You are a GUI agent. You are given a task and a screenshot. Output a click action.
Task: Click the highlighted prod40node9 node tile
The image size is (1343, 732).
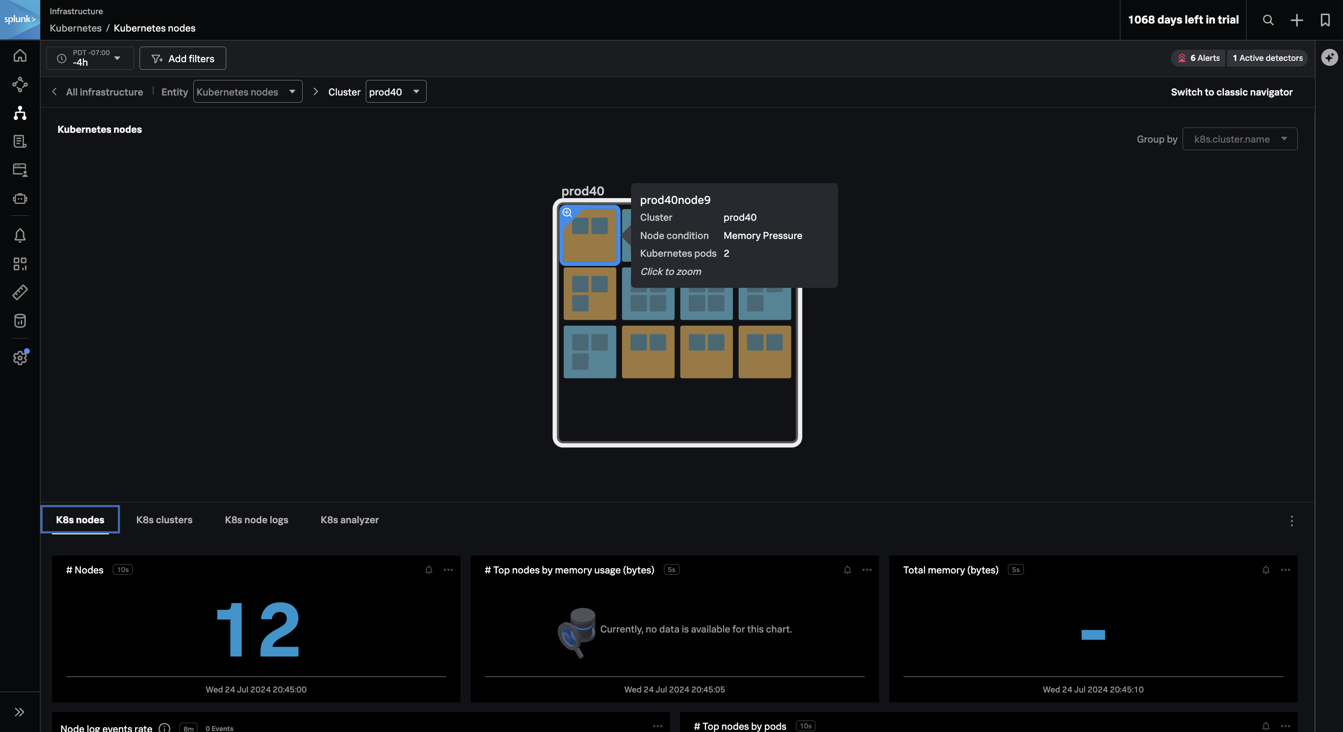pyautogui.click(x=589, y=235)
